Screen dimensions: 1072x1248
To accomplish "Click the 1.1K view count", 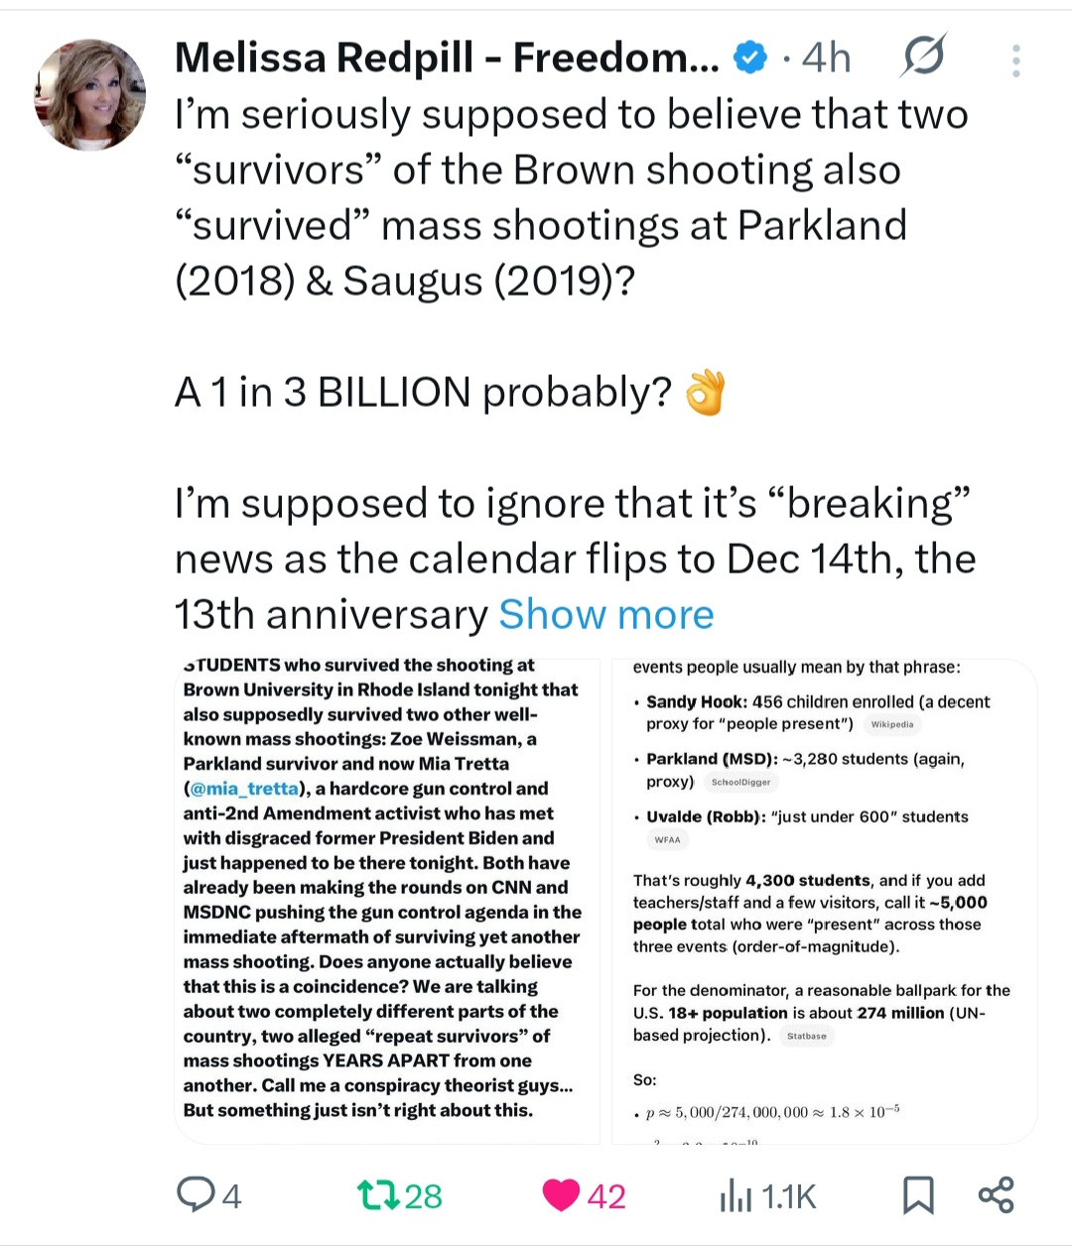I will click(x=789, y=1196).
